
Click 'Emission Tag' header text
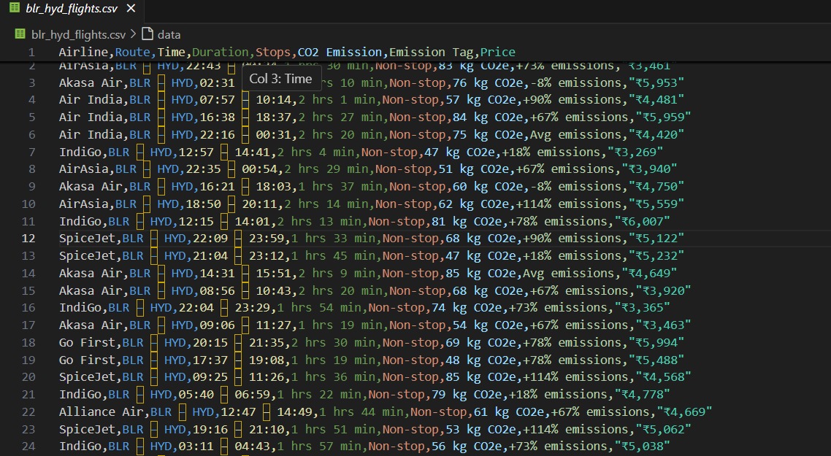tap(432, 52)
